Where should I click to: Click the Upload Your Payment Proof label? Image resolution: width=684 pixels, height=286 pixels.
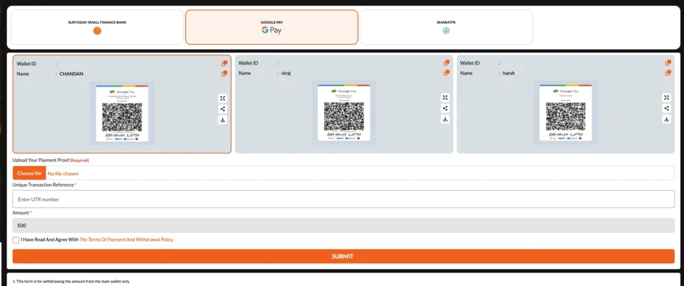coord(41,160)
